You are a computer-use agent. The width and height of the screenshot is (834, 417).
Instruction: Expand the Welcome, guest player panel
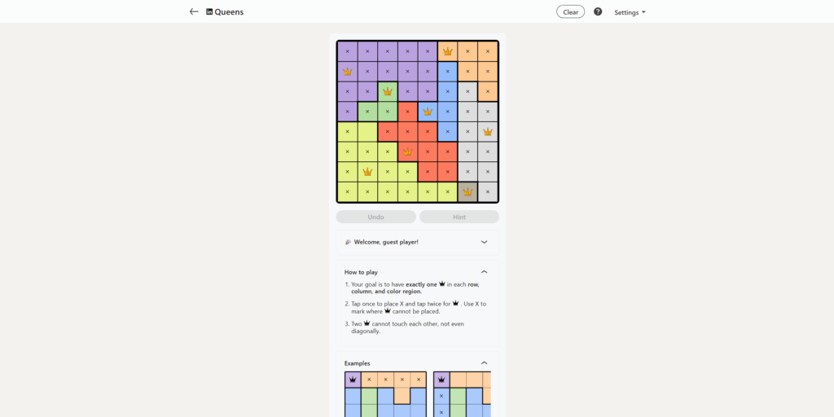point(484,242)
